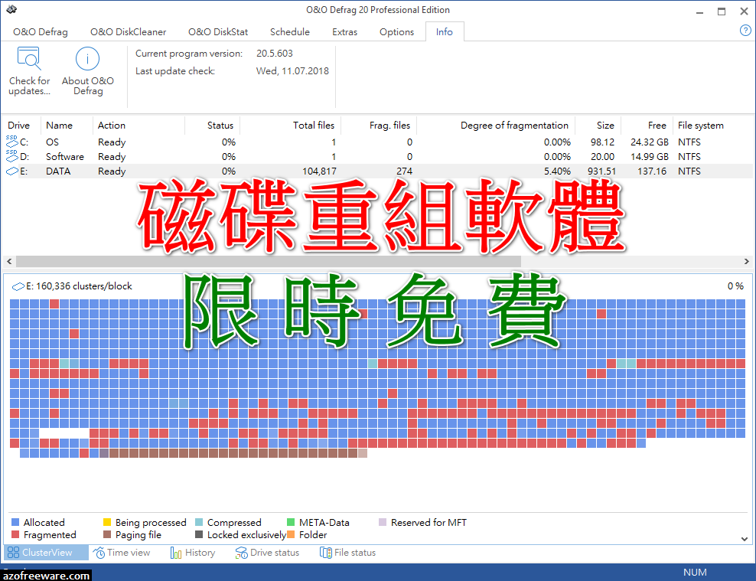Click the Compressed teal legend swatch

(x=199, y=522)
